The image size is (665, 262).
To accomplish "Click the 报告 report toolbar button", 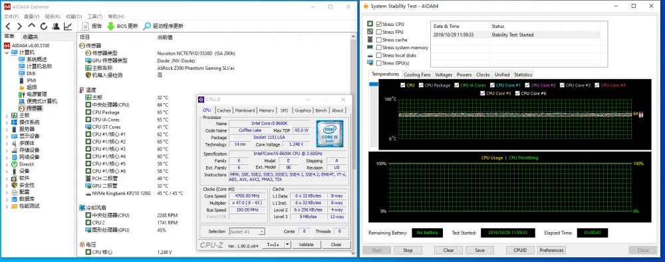I will pyautogui.click(x=92, y=27).
